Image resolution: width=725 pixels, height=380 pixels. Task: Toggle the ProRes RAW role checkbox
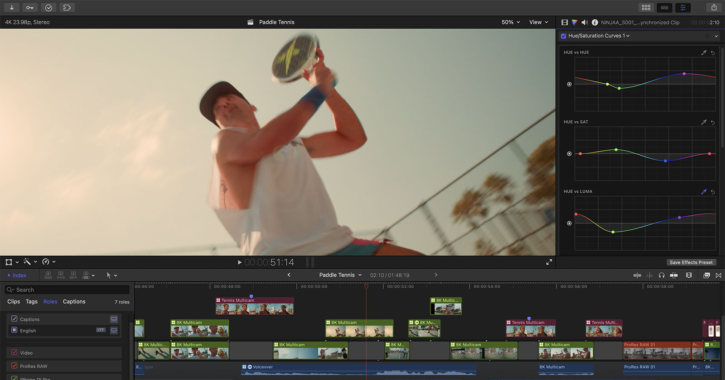(14, 366)
